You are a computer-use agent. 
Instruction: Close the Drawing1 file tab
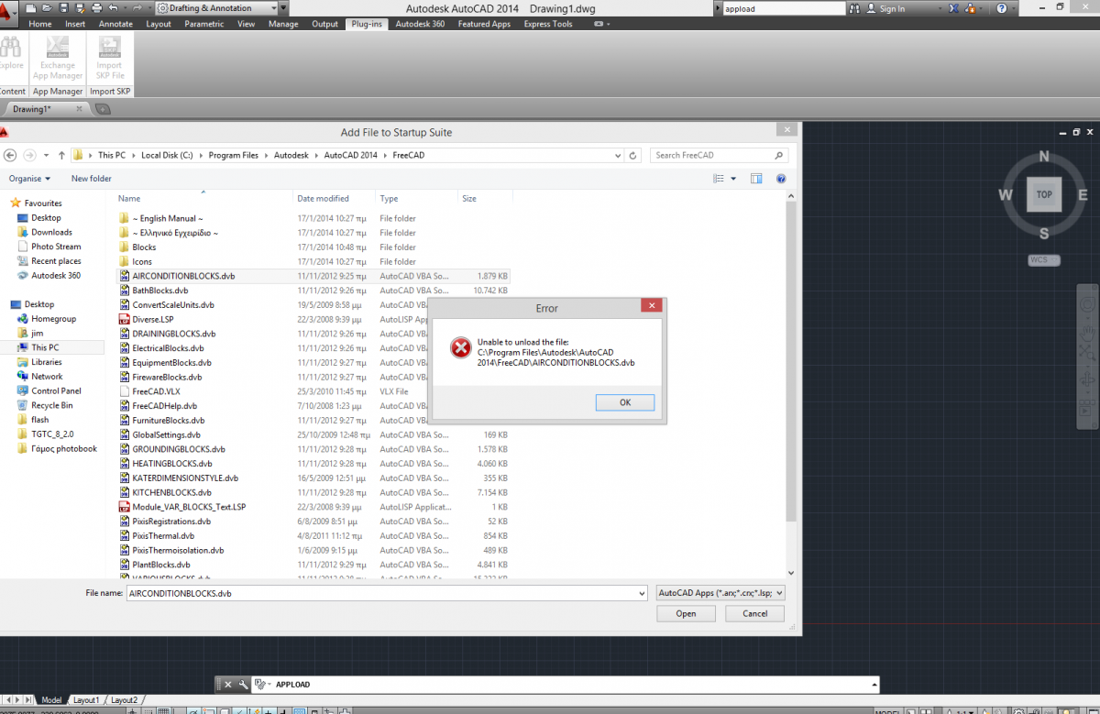pyautogui.click(x=78, y=109)
